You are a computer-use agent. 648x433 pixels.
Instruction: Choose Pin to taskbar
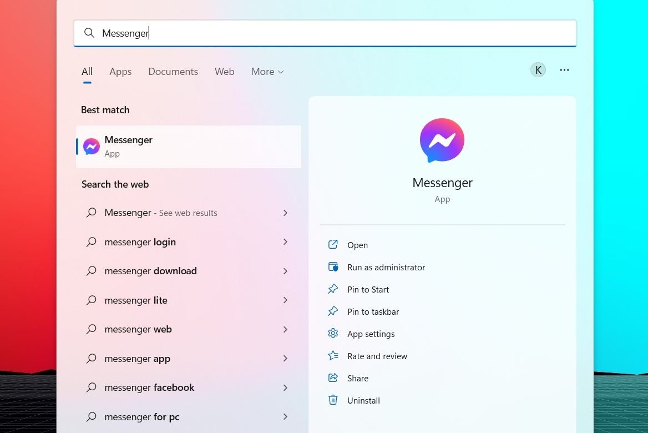pyautogui.click(x=373, y=312)
